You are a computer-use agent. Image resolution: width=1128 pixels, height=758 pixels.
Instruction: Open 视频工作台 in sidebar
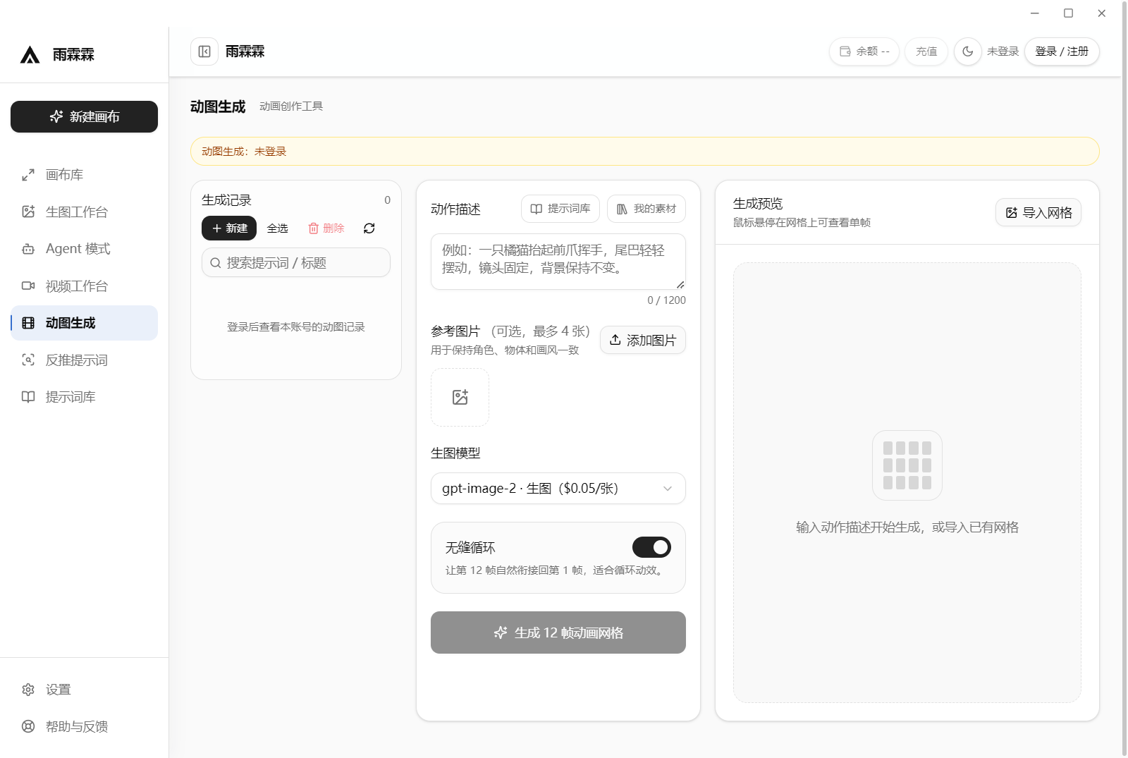[x=84, y=286]
